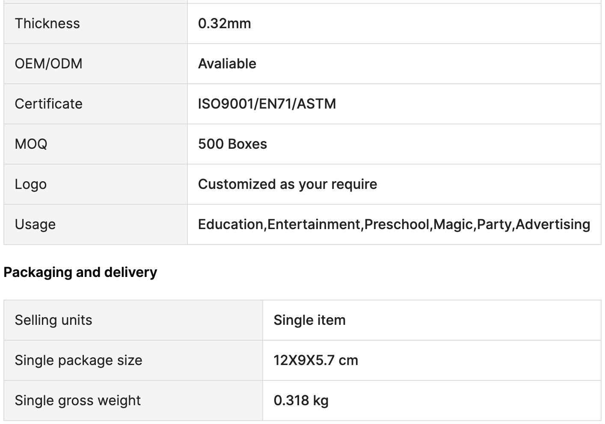Click the Usage row label

pos(35,224)
